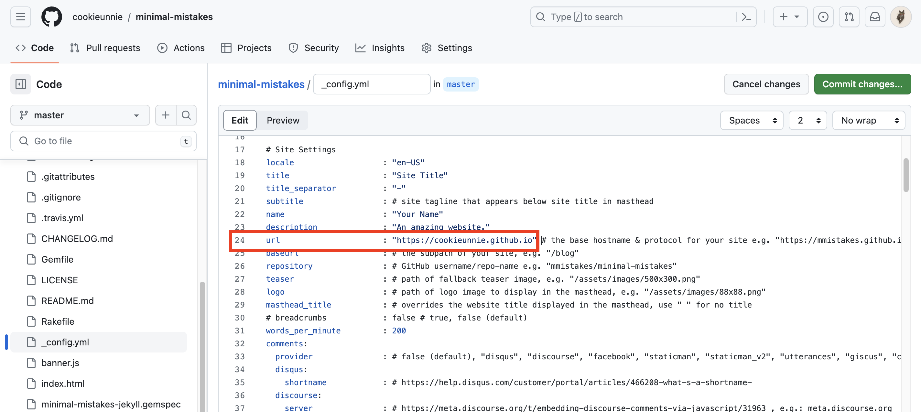Click the repository key on line 26
Viewport: 921px width, 412px height.
pos(289,266)
